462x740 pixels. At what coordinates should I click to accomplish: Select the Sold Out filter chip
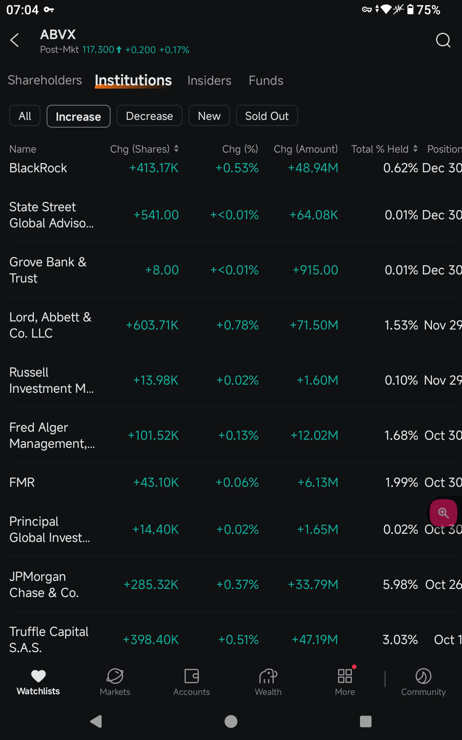coord(267,116)
